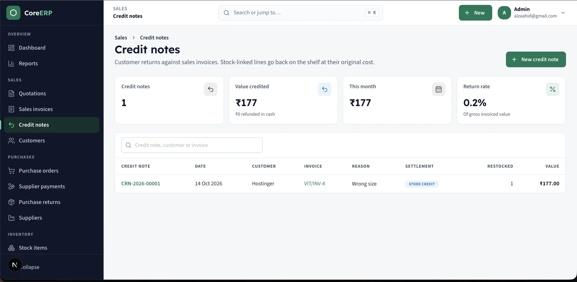Click the ₹0 refunded in cash text
Viewport: 577px width, 282px height.
255,114
